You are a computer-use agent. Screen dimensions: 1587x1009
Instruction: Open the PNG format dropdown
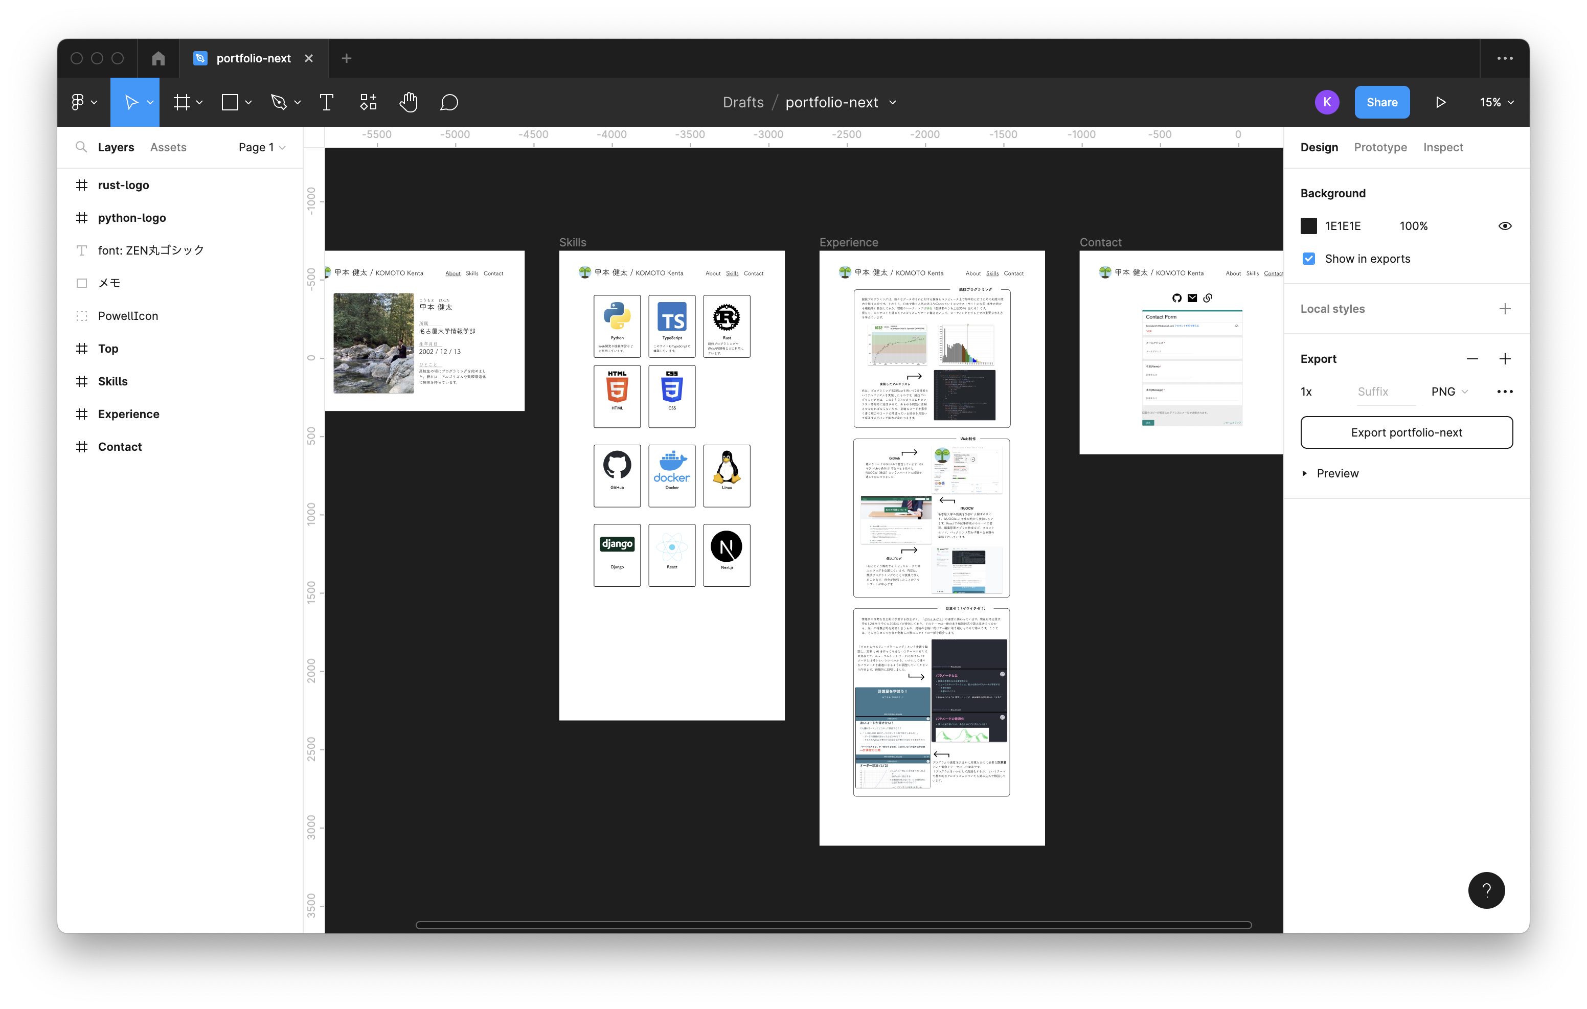pos(1449,392)
